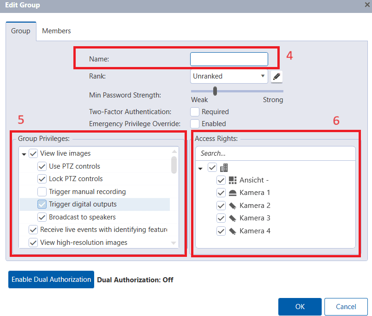
Task: Uncheck the Use PTZ controls privilege
Action: click(41, 166)
